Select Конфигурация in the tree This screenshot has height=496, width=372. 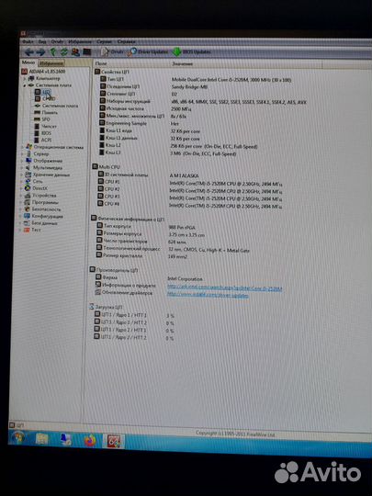44,217
